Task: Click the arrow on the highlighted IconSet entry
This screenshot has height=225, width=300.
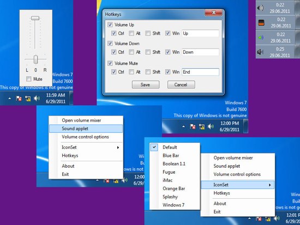Action: point(269,185)
